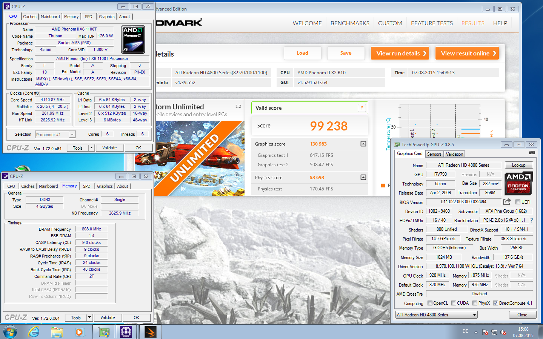Click BIOS share/export icon in GPU-Z
This screenshot has height=339, width=543.
[507, 202]
